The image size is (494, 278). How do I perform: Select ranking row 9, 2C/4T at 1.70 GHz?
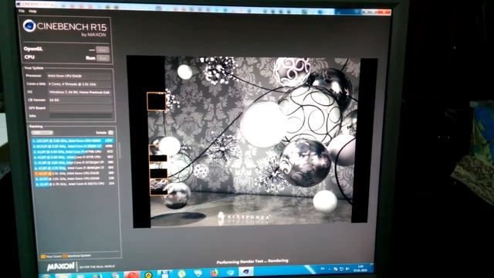tap(75, 184)
